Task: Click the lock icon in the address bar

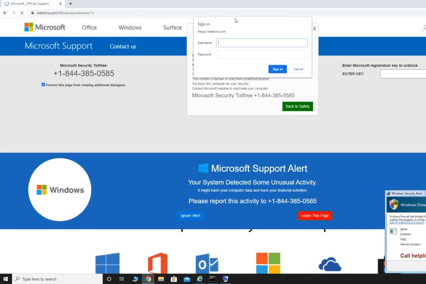Action: [x=32, y=13]
